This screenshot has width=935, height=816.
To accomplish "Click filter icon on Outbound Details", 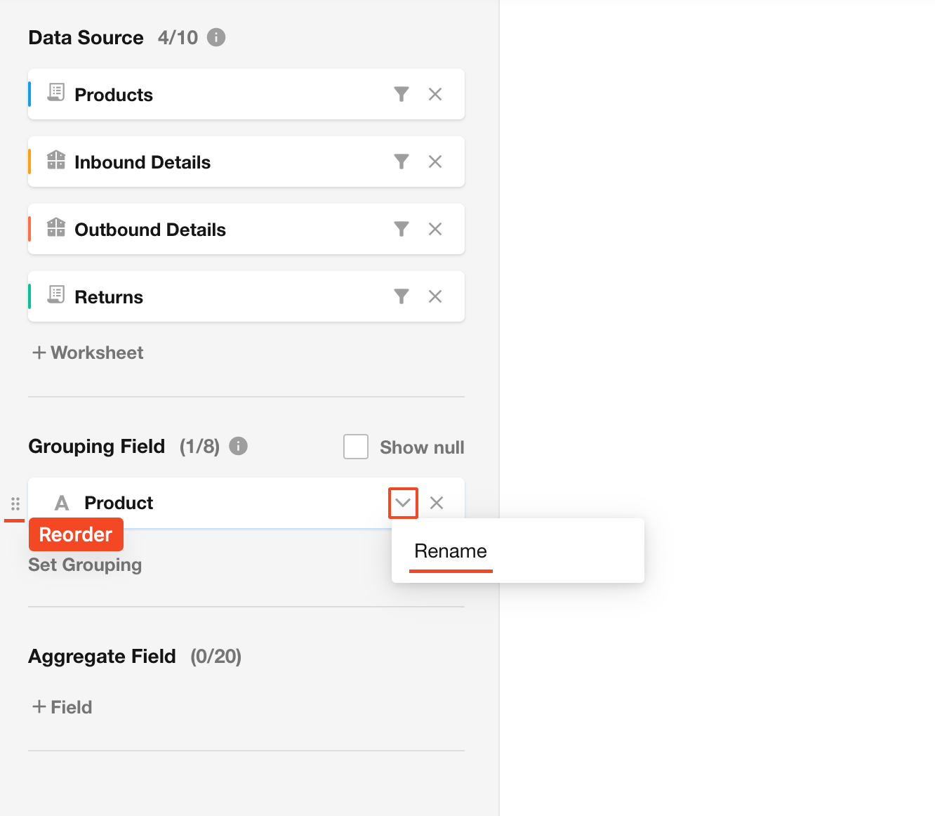I will [401, 229].
